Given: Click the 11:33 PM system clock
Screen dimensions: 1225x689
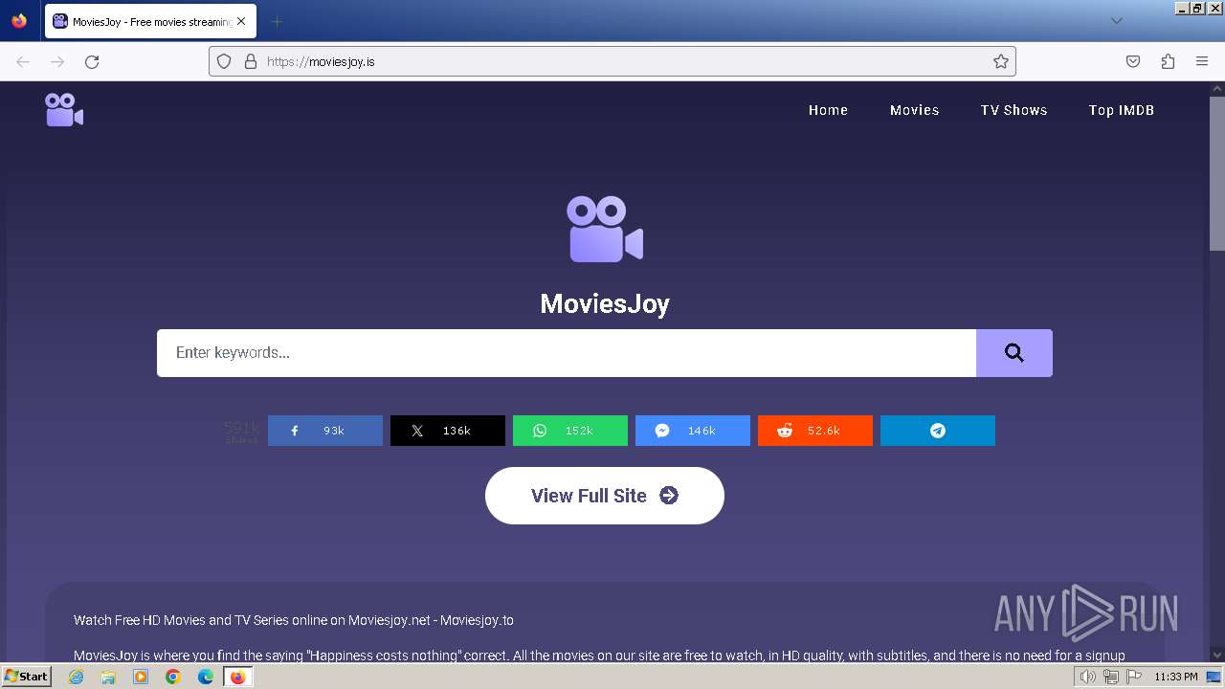Looking at the screenshot, I should coord(1176,677).
